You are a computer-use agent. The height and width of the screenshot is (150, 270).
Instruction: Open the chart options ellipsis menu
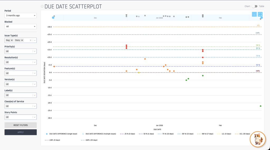(x=254, y=14)
